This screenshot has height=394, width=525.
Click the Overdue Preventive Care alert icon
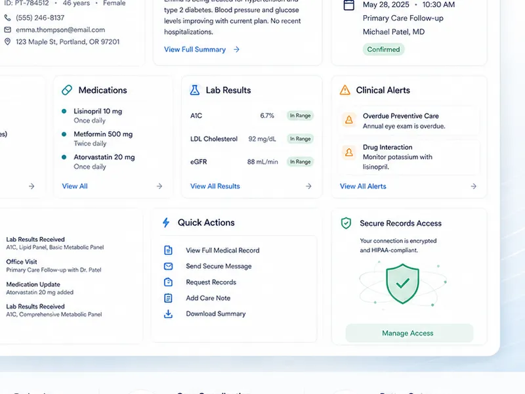pos(349,120)
